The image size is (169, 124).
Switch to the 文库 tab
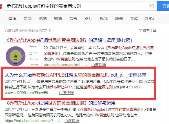coord(134,19)
